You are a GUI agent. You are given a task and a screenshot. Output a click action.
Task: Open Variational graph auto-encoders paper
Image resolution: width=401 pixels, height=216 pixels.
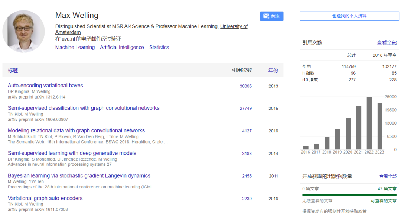[x=45, y=199]
